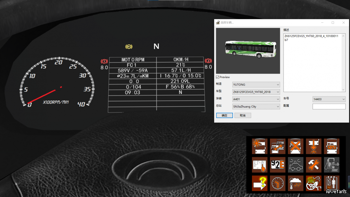Viewport: 350px width, 197px height.
Task: Click the clock time settings icon
Action: (x=278, y=183)
